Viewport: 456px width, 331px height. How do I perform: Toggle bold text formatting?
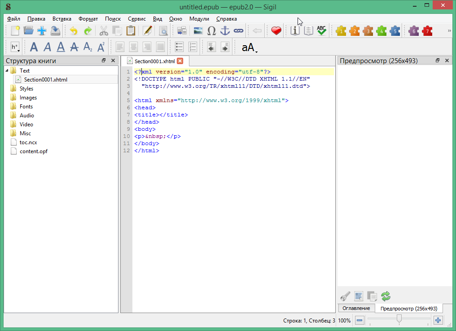click(34, 47)
